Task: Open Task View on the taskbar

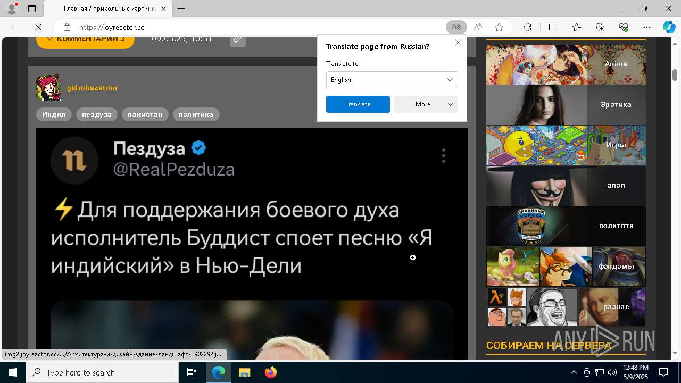Action: (192, 372)
